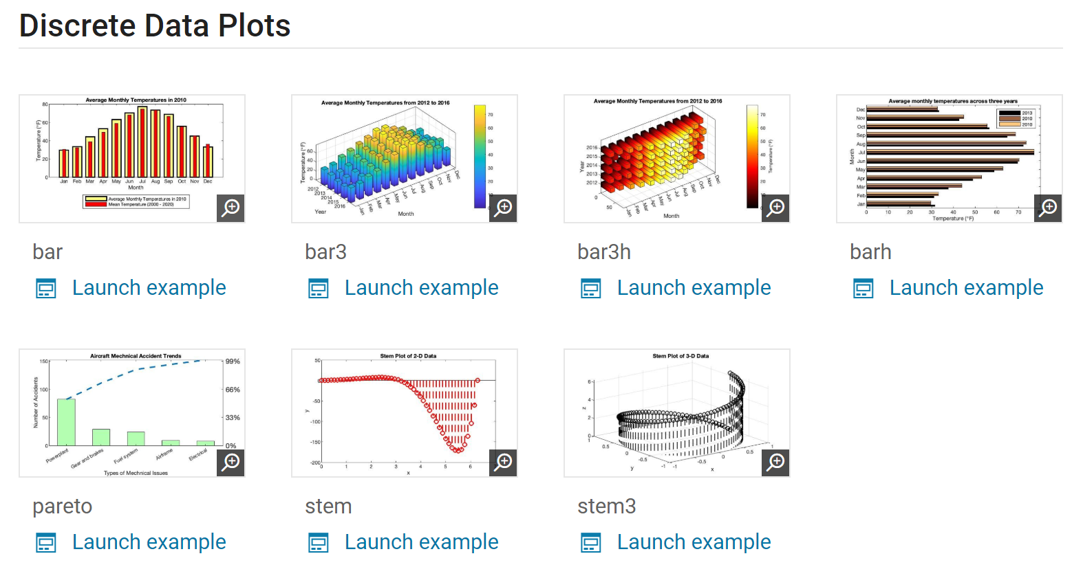1083x567 pixels.
Task: Open Launch example link for stem3
Action: [x=694, y=542]
